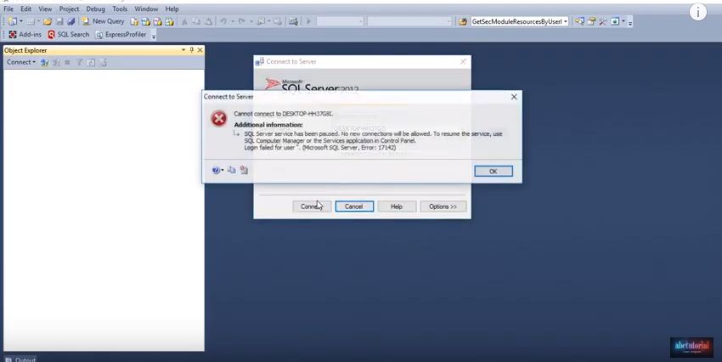Viewport: 722px width, 362px height.
Task: Click Connect in Connect to Server window
Action: [312, 206]
